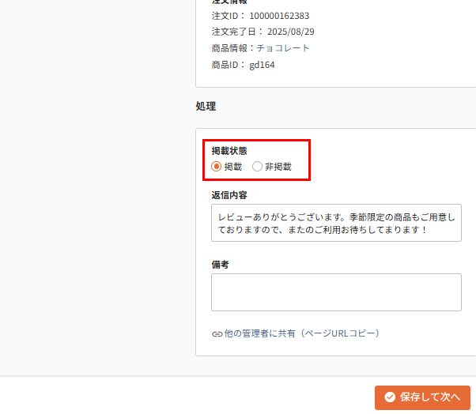Viewport: 476px width, 414px height.
Task: Click the 注文ID label
Action: [226, 16]
